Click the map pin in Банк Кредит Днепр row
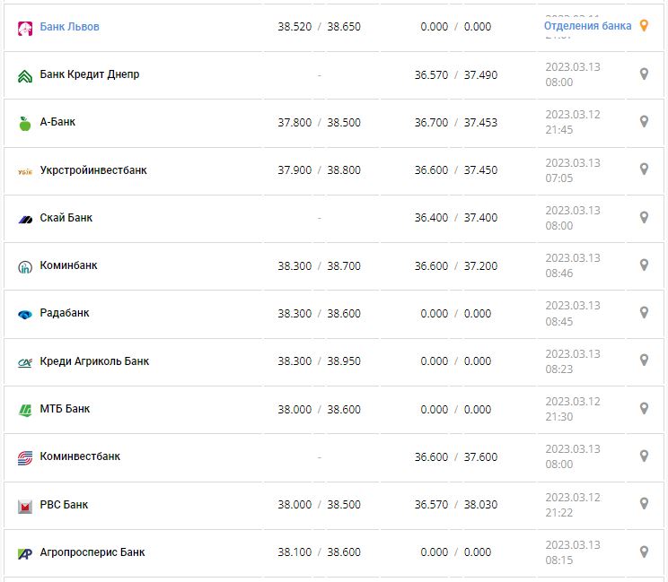This screenshot has width=668, height=582. coord(644,74)
